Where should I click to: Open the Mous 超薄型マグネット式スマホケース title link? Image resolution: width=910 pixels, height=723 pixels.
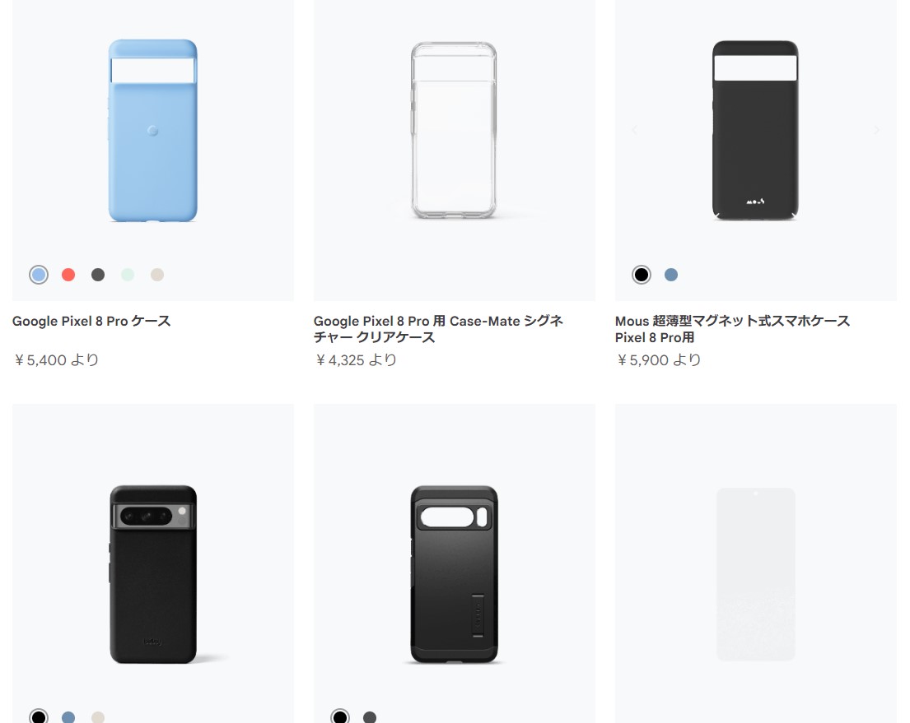732,329
